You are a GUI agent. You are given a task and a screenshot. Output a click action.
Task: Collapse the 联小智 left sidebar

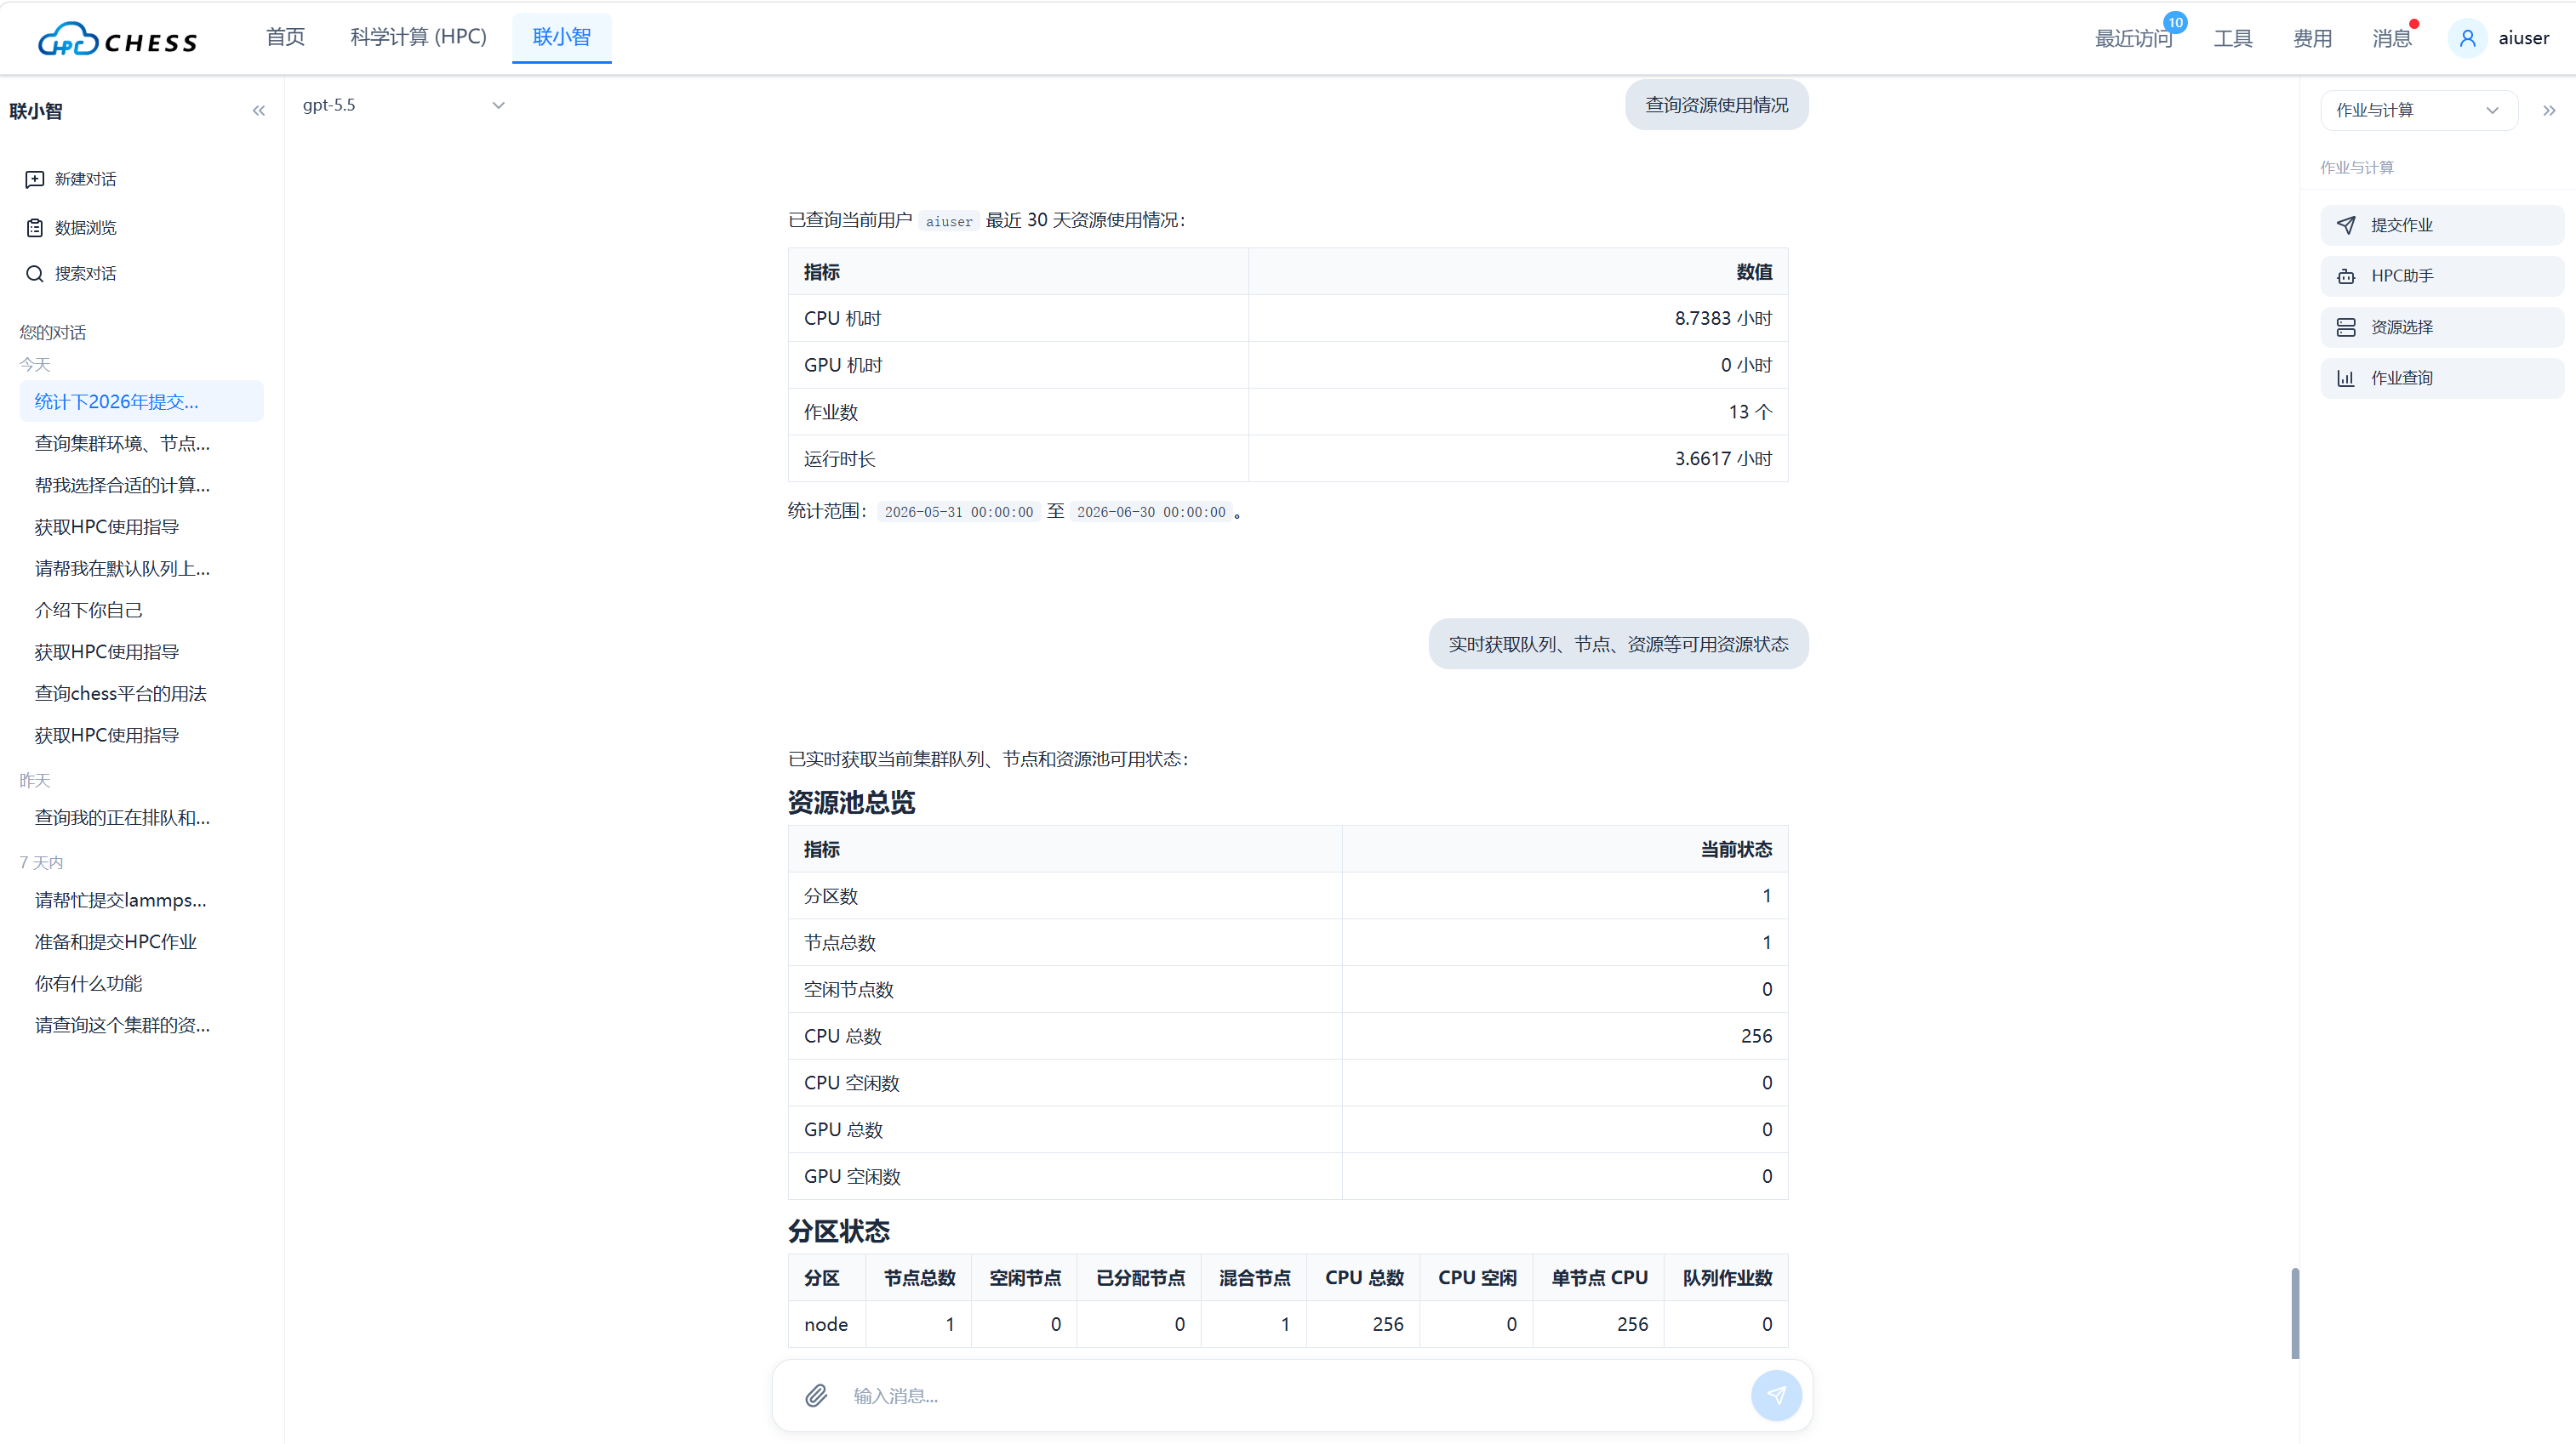pyautogui.click(x=259, y=111)
